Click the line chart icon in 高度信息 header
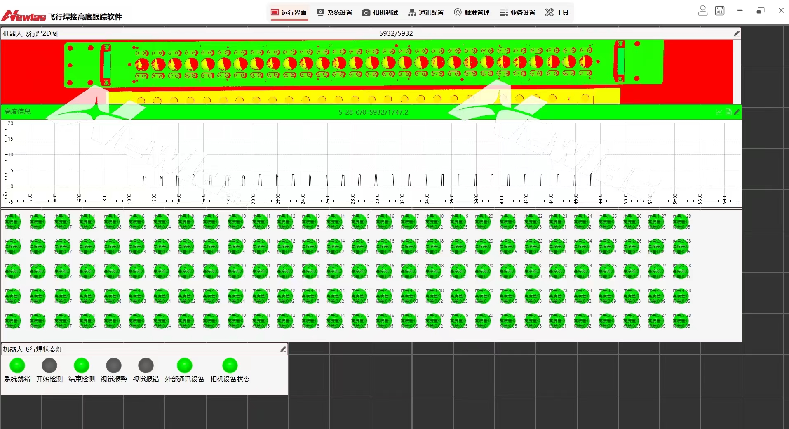789x429 pixels. pos(719,112)
